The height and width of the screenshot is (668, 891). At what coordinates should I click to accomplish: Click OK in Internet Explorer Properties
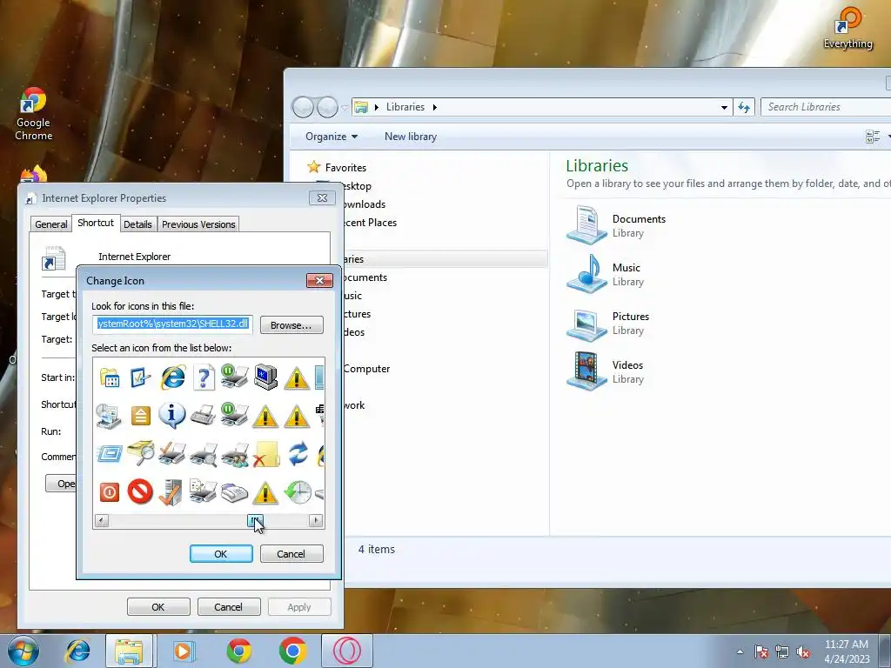point(158,606)
